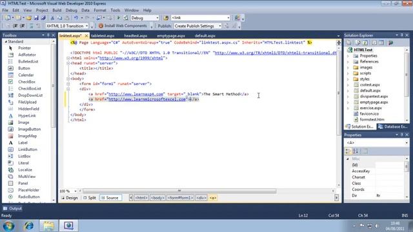Open the <A> object dropdown in Properties
This screenshot has height=232, width=413.
pos(407,142)
